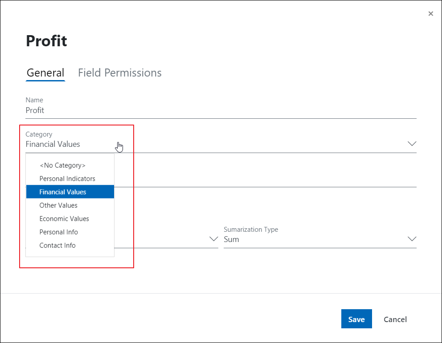
Task: Open the Sumarization Type chevron arrow
Action: (412, 239)
